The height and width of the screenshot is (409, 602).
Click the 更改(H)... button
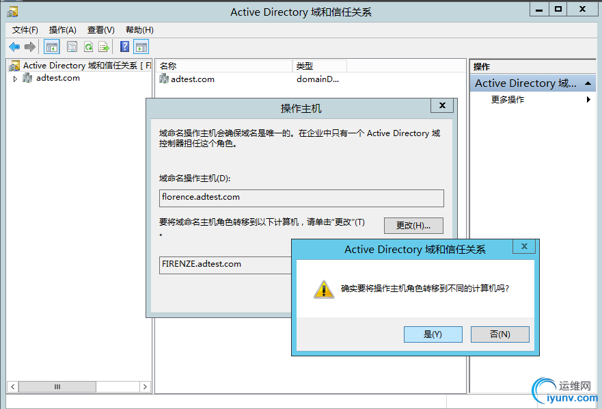(x=413, y=226)
